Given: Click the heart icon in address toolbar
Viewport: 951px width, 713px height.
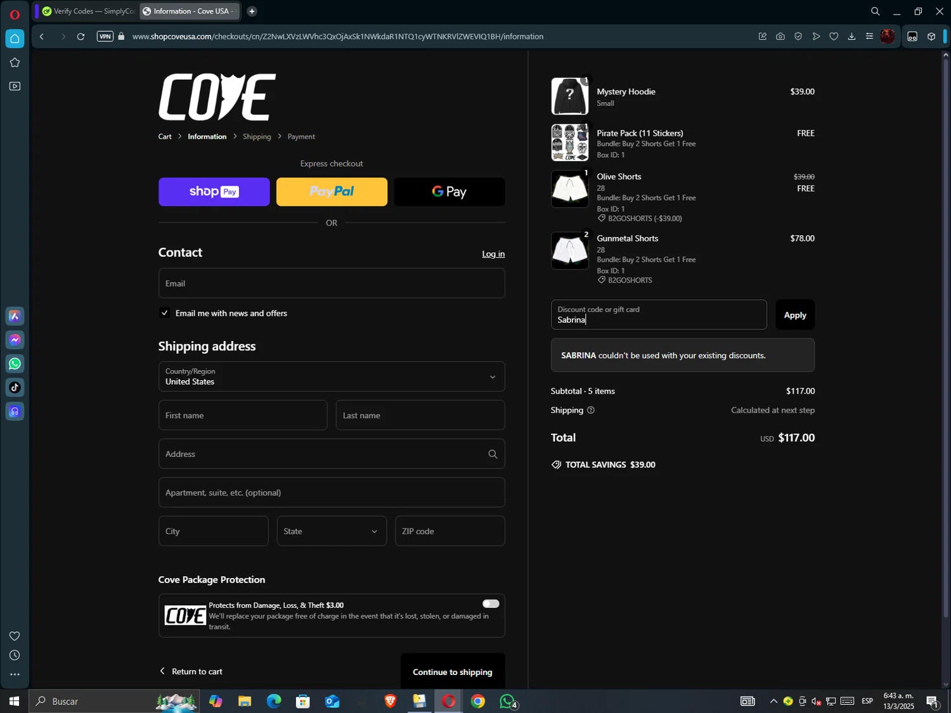Looking at the screenshot, I should point(834,37).
